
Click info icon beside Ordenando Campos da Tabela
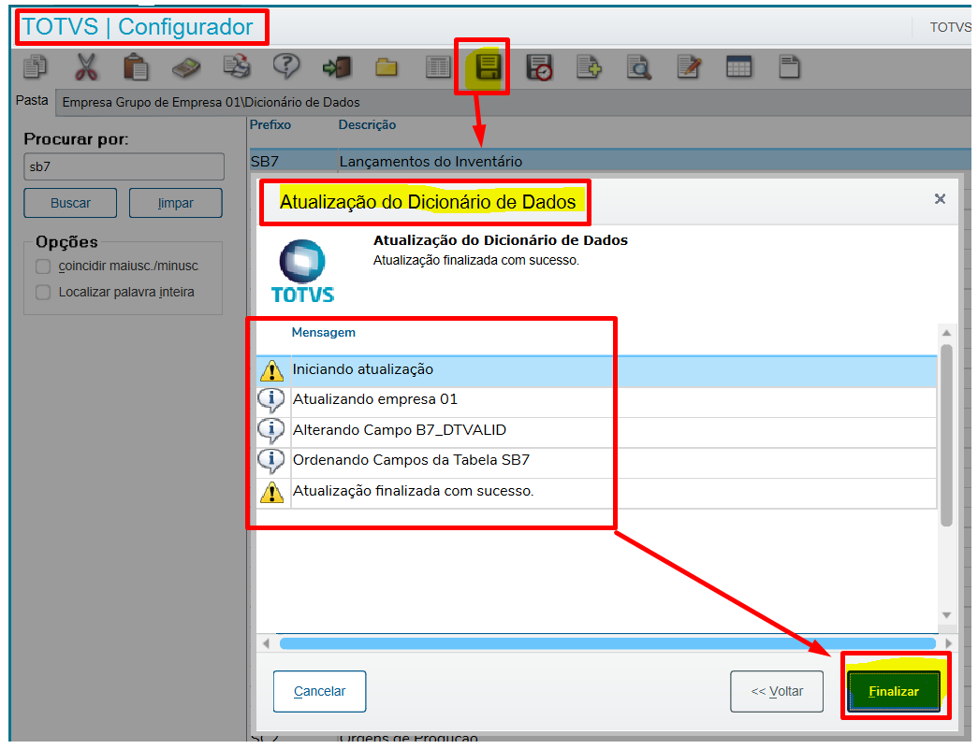coord(271,461)
